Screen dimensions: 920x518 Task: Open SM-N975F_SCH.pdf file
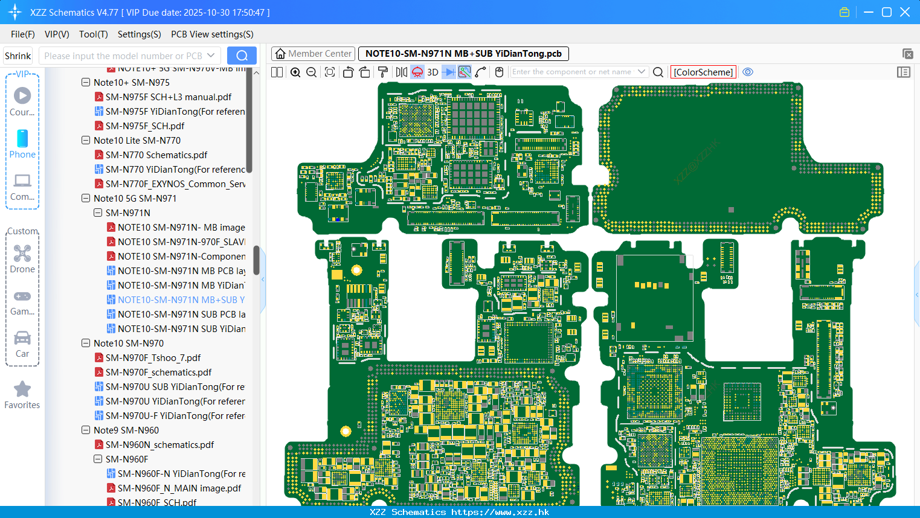click(x=140, y=126)
